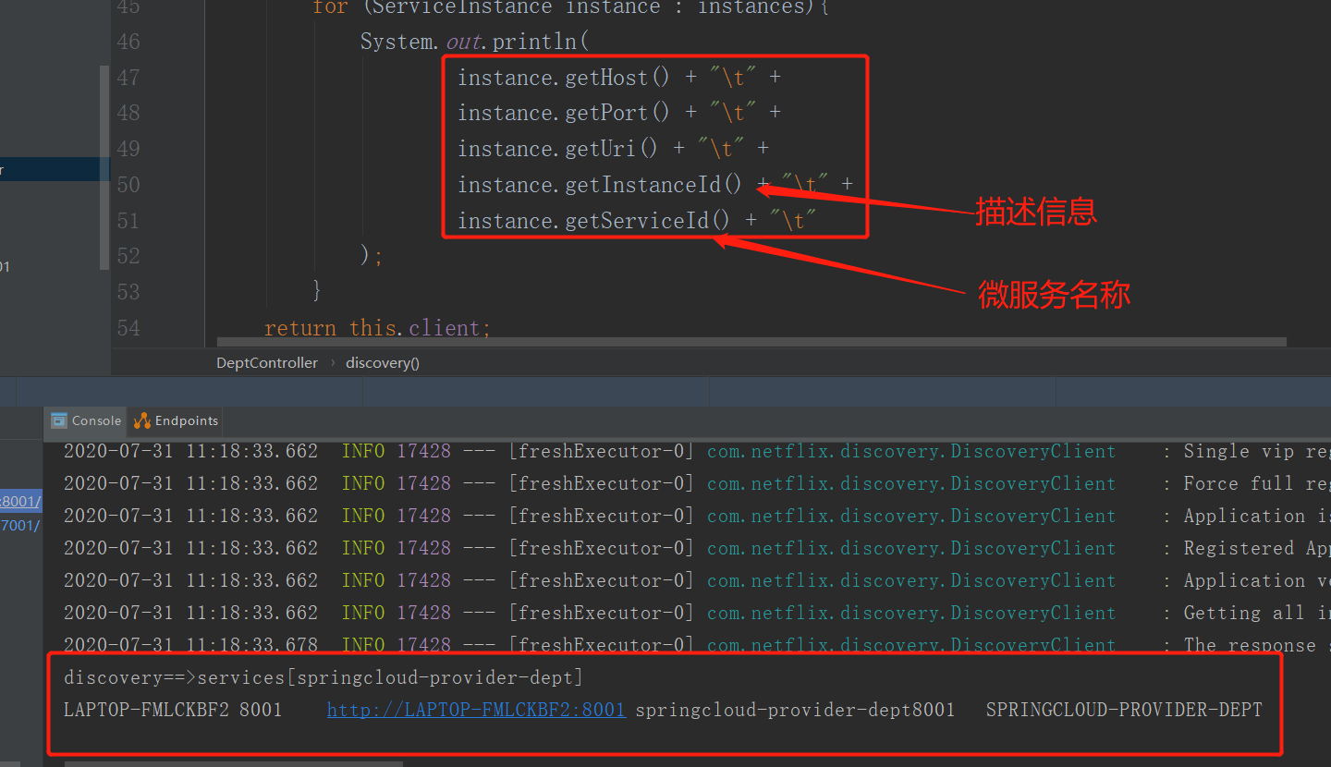This screenshot has width=1331, height=767.
Task: Open the Endpoints tab
Action: 186,420
